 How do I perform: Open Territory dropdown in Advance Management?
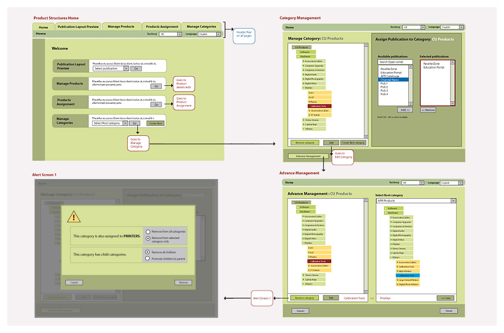(413, 182)
